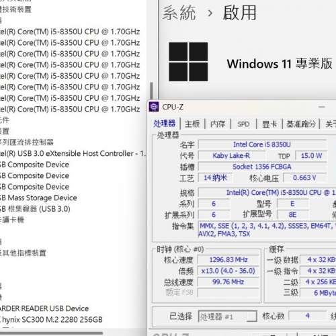Select the hynix SC300 M.2 2280 256GB disk entry

click(51, 319)
